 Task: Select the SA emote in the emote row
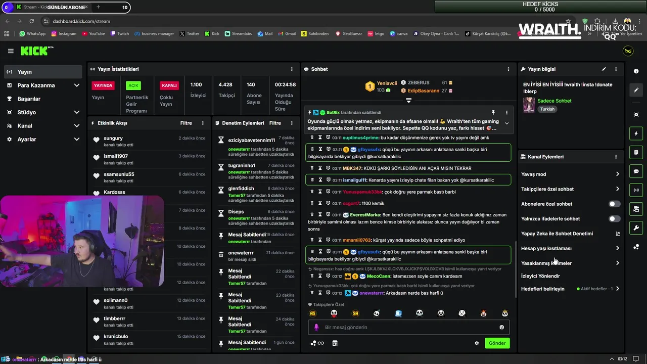coord(355,313)
